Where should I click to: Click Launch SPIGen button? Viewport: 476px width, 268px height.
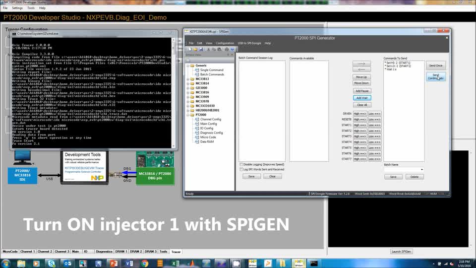pyautogui.click(x=401, y=252)
